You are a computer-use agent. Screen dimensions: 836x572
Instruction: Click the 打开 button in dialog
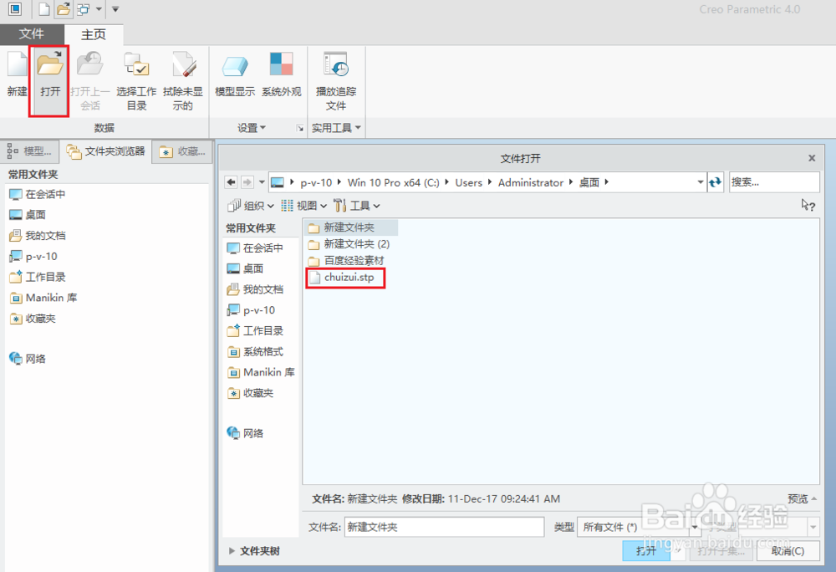point(645,551)
